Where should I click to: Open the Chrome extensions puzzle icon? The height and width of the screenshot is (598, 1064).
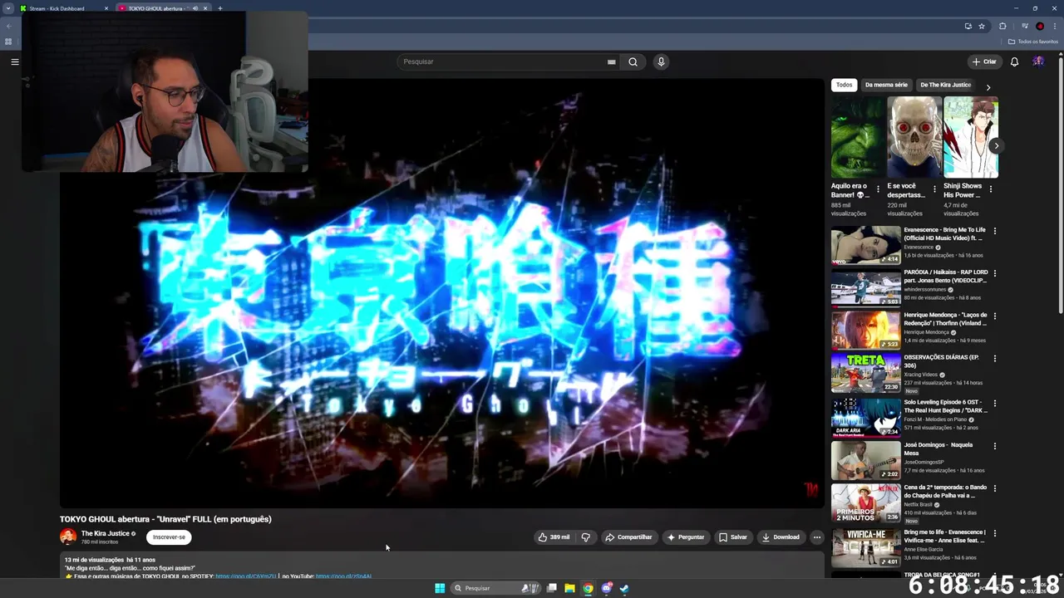point(1002,26)
